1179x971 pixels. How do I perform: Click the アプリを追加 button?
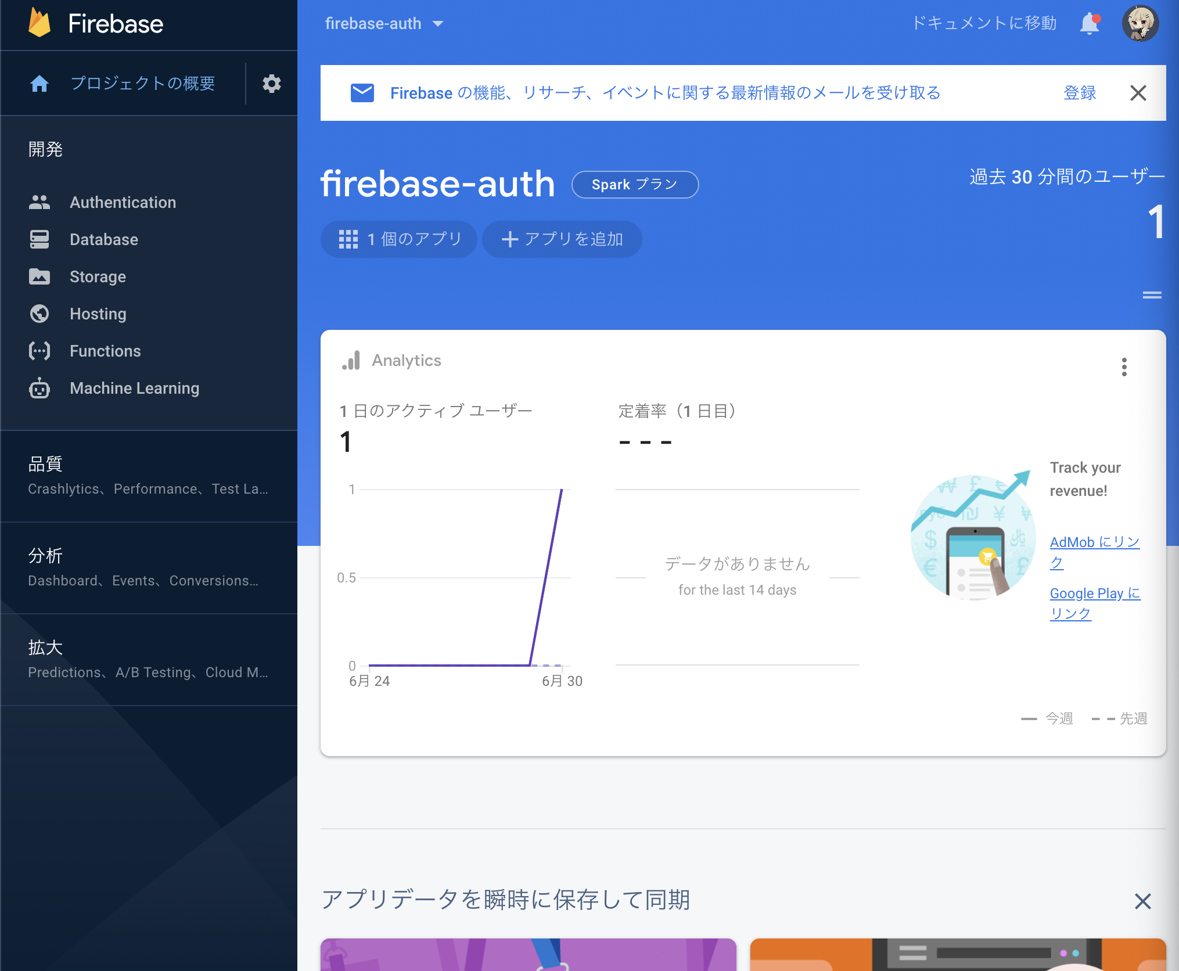(562, 239)
